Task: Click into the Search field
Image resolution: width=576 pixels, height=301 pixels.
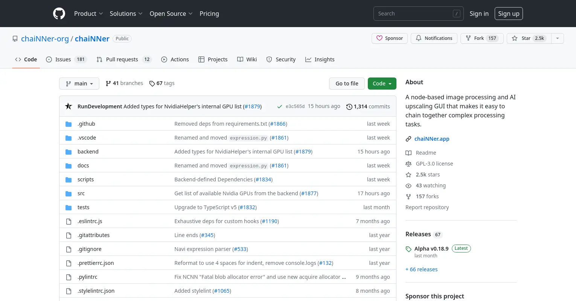Action: tap(414, 14)
